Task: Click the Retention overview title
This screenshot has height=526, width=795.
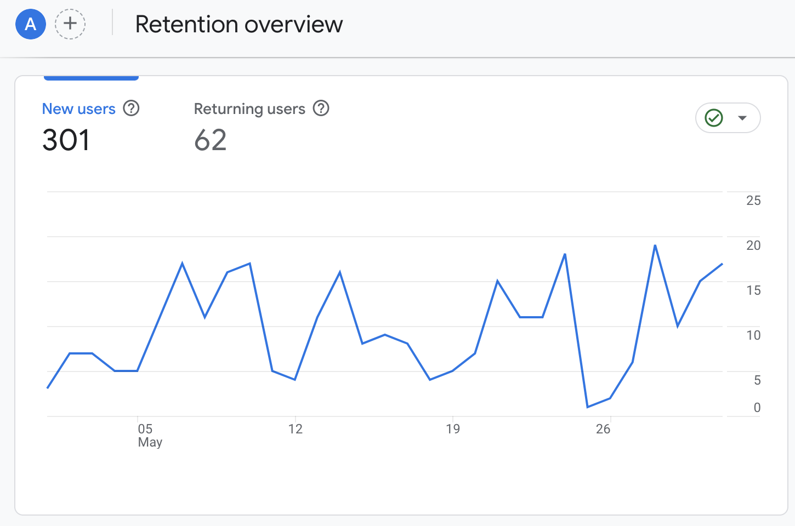Action: pos(239,25)
